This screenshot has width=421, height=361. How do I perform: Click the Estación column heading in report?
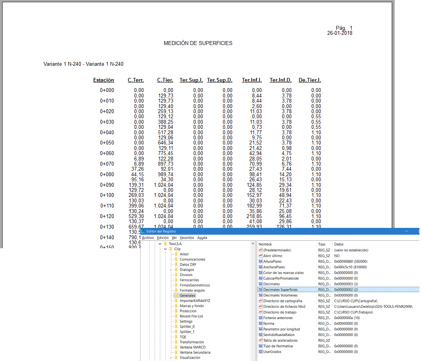click(103, 80)
